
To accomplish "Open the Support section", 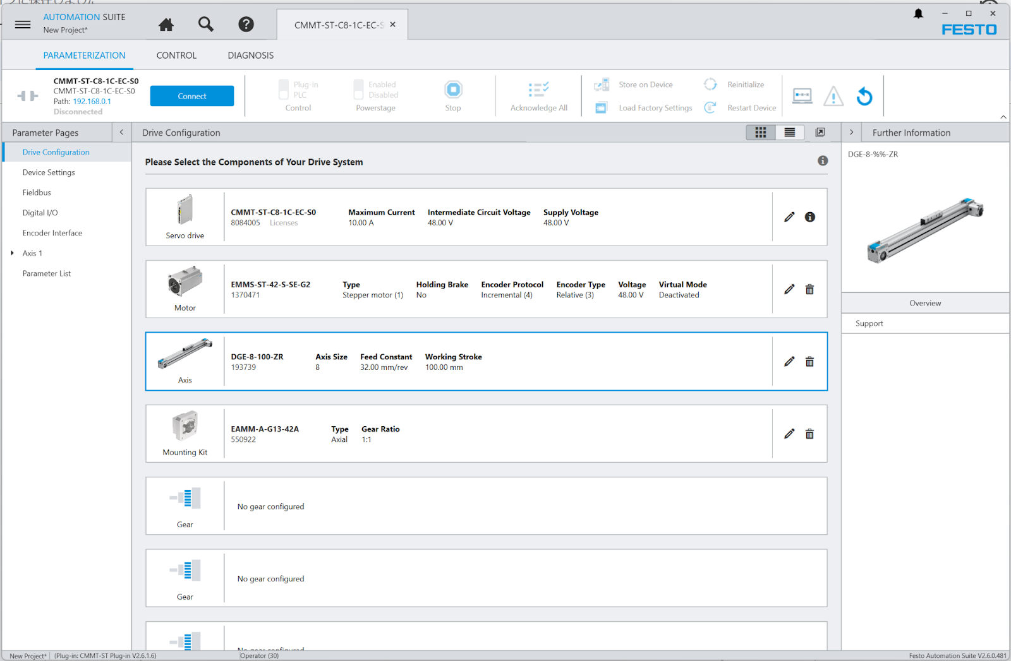I will (925, 323).
